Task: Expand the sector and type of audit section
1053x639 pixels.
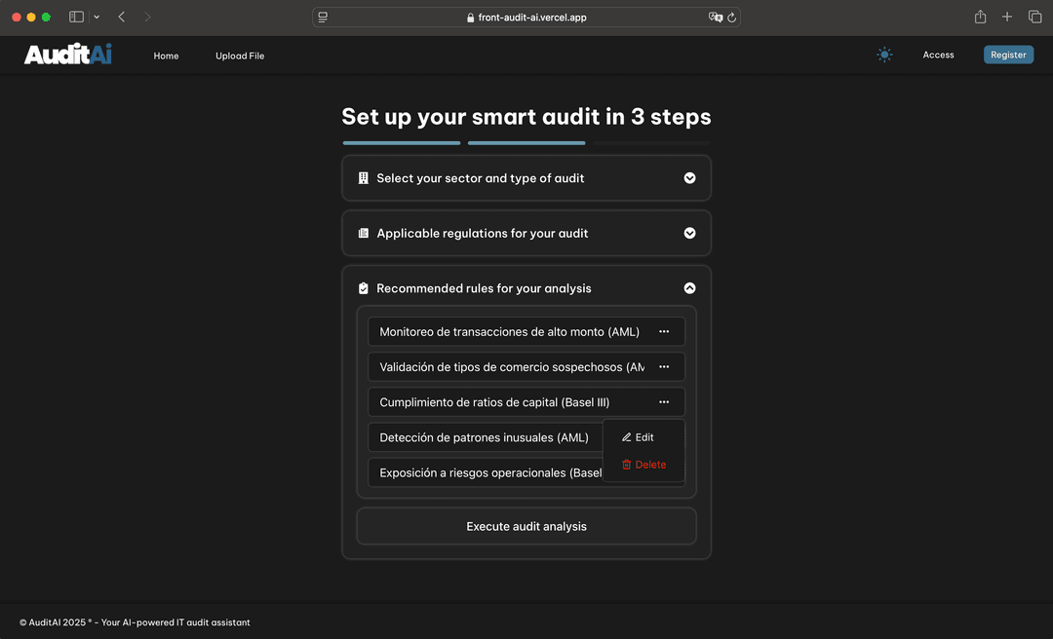Action: point(689,178)
